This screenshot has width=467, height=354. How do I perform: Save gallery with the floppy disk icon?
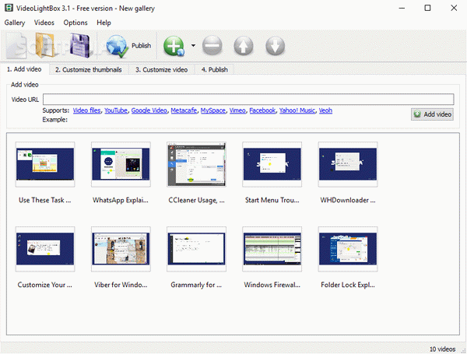coord(80,45)
